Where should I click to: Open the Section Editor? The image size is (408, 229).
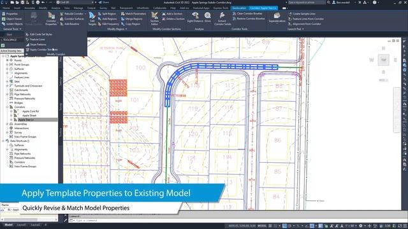[154, 18]
